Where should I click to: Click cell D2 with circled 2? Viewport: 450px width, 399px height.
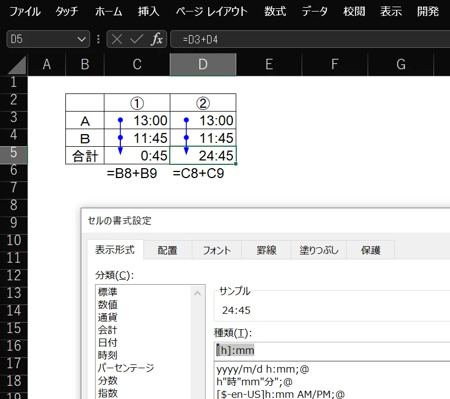point(203,103)
